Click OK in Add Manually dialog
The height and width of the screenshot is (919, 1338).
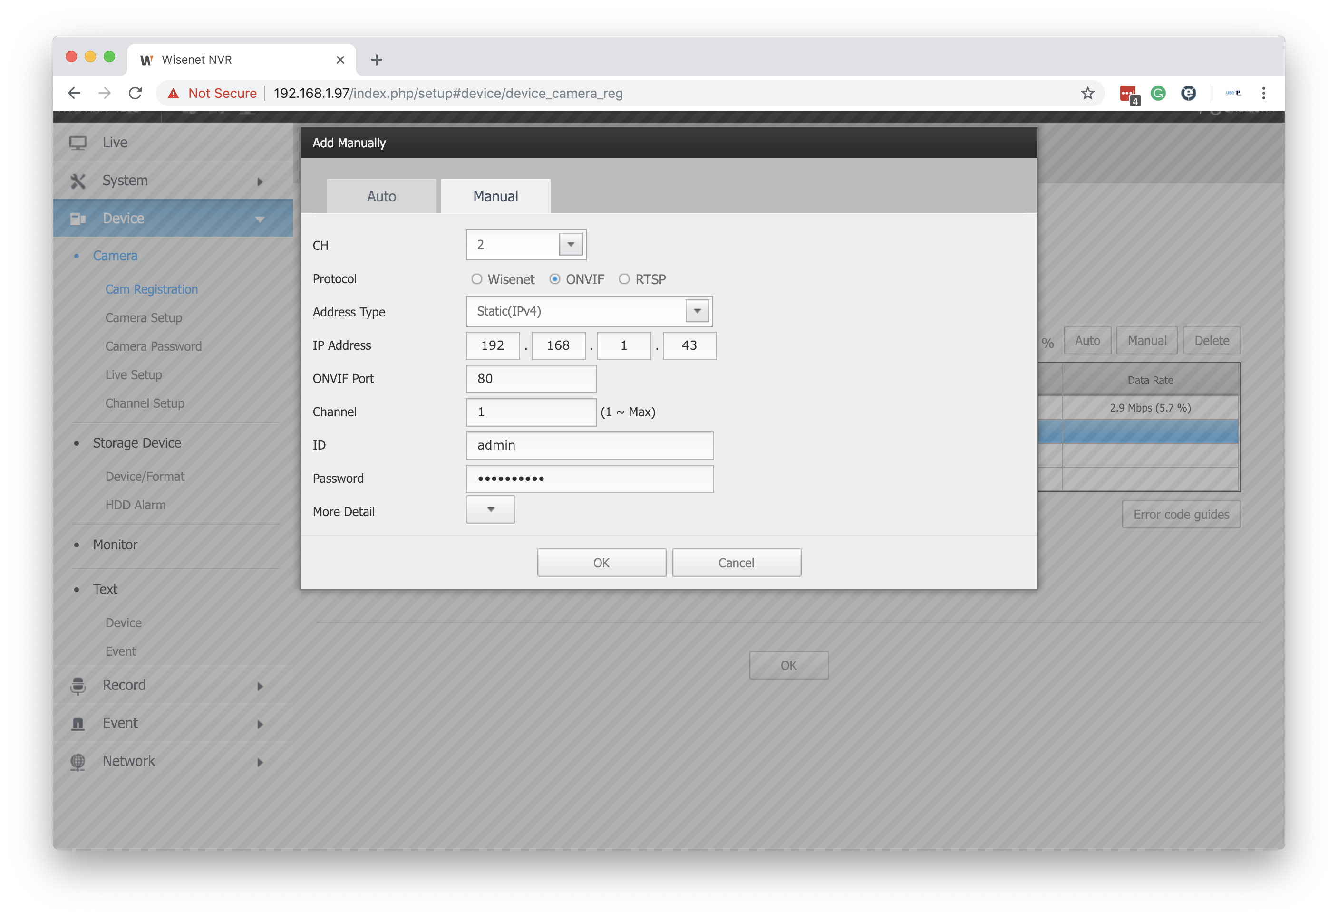(x=601, y=563)
